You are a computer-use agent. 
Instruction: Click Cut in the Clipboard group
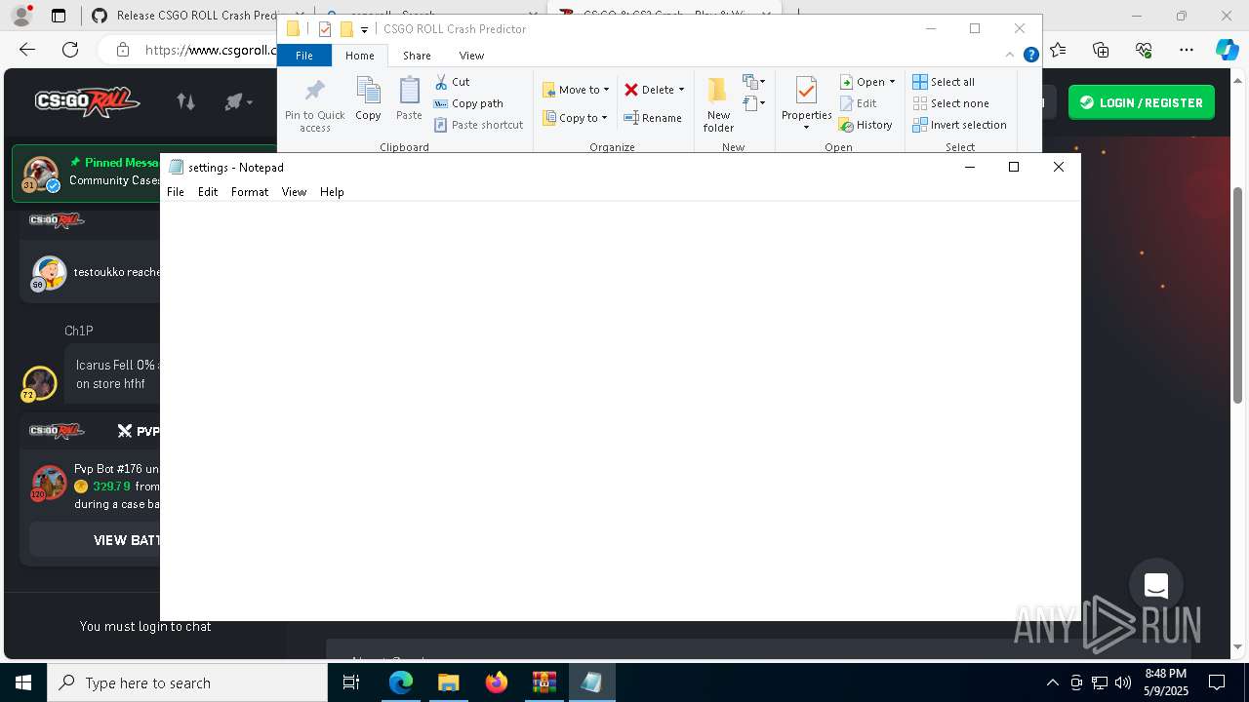[452, 82]
